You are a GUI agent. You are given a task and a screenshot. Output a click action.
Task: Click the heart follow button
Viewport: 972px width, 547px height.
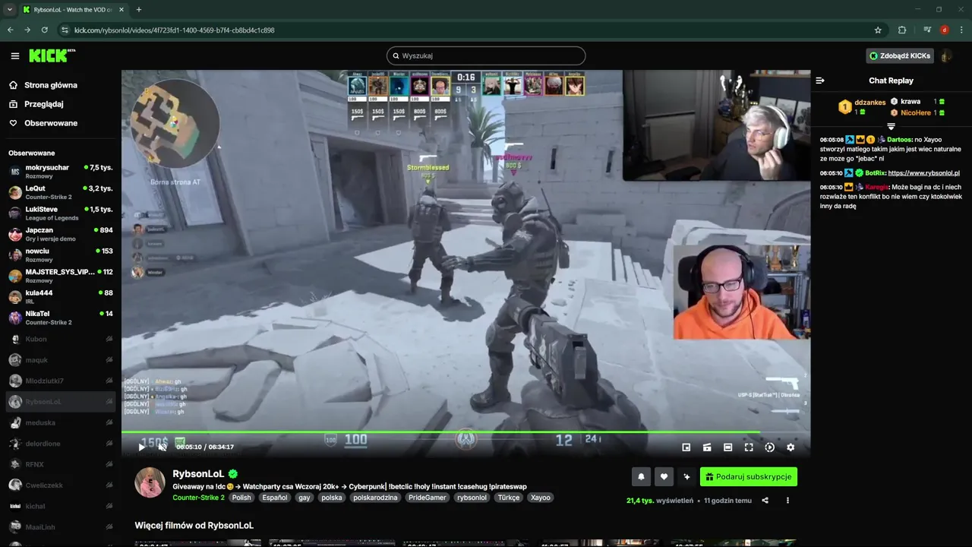[x=664, y=476]
